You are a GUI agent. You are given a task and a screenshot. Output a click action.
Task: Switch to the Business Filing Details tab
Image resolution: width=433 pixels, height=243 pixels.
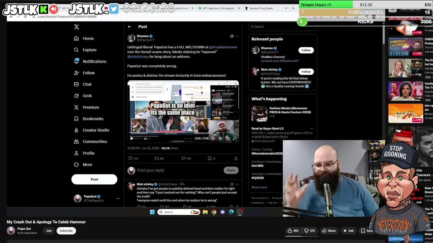point(266,8)
